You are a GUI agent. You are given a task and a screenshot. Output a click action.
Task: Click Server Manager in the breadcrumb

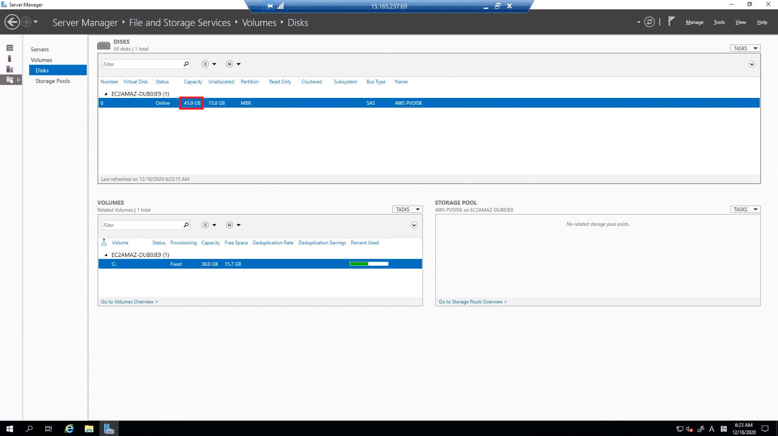pyautogui.click(x=85, y=22)
